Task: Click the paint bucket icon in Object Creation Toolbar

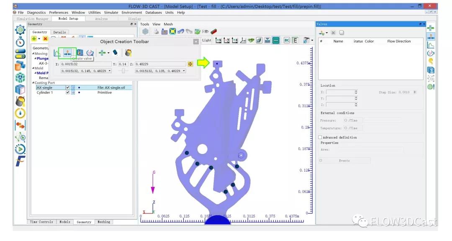Action: pos(128,53)
